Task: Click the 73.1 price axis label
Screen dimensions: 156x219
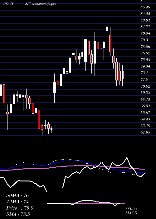Action: click(144, 73)
